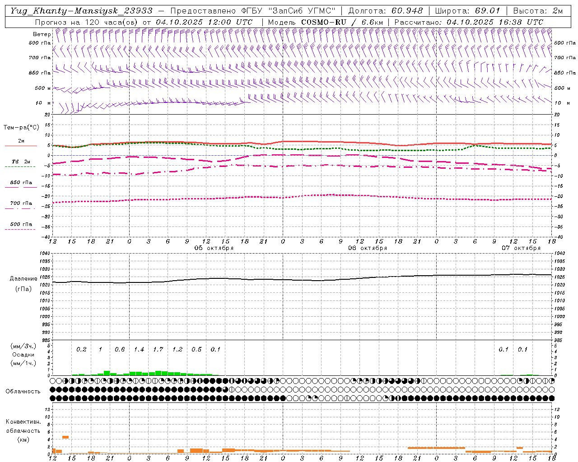Click the Модель COSMO-RU / 6.6км label
This screenshot has width=578, height=462.
tap(326, 22)
